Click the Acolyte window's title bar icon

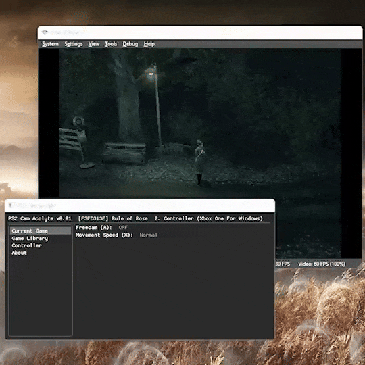pos(10,205)
